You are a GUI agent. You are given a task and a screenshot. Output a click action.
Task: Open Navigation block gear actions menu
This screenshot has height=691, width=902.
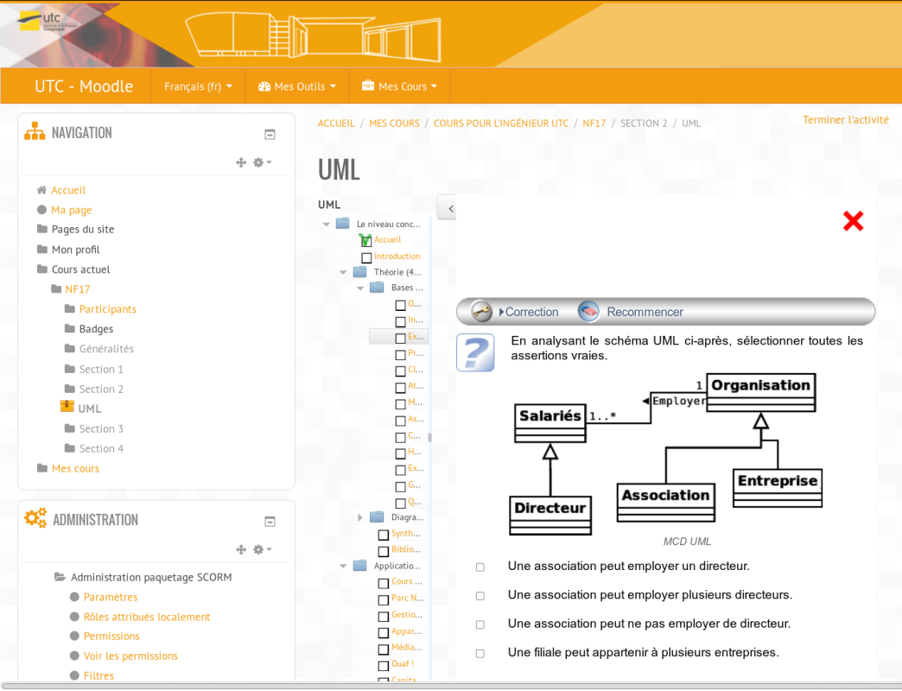(262, 162)
